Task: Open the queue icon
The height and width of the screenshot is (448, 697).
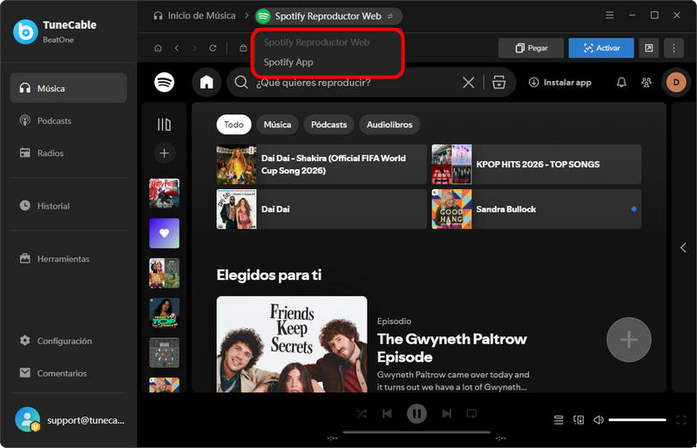Action: pos(558,419)
